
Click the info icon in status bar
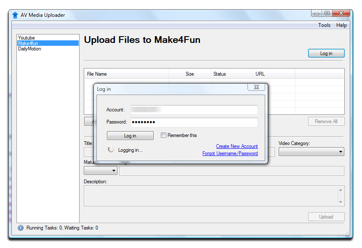click(x=21, y=228)
